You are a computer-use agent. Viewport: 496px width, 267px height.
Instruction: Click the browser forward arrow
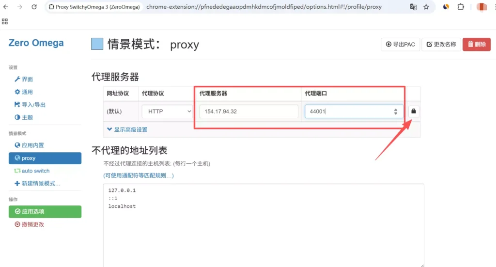pos(19,7)
